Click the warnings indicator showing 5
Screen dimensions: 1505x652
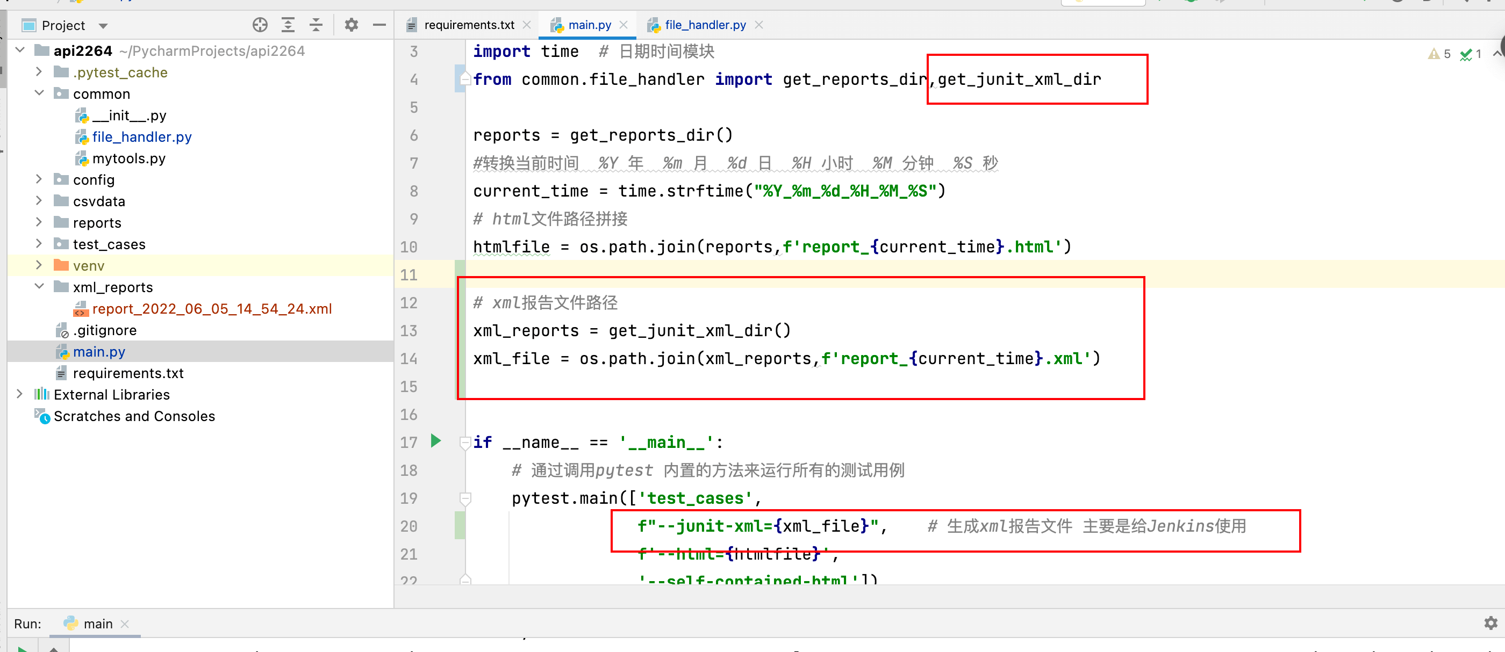(x=1438, y=54)
